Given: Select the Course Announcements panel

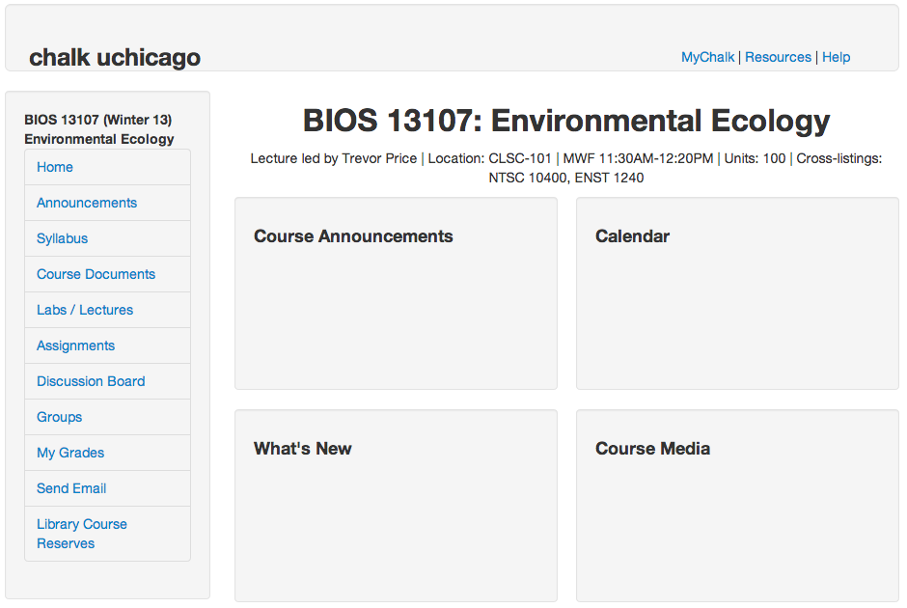Looking at the screenshot, I should click(397, 293).
